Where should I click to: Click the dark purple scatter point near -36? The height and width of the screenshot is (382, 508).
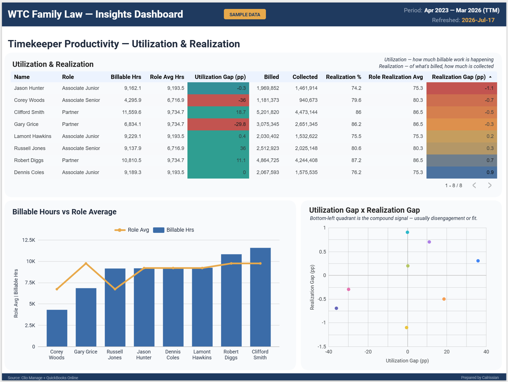coord(336,308)
